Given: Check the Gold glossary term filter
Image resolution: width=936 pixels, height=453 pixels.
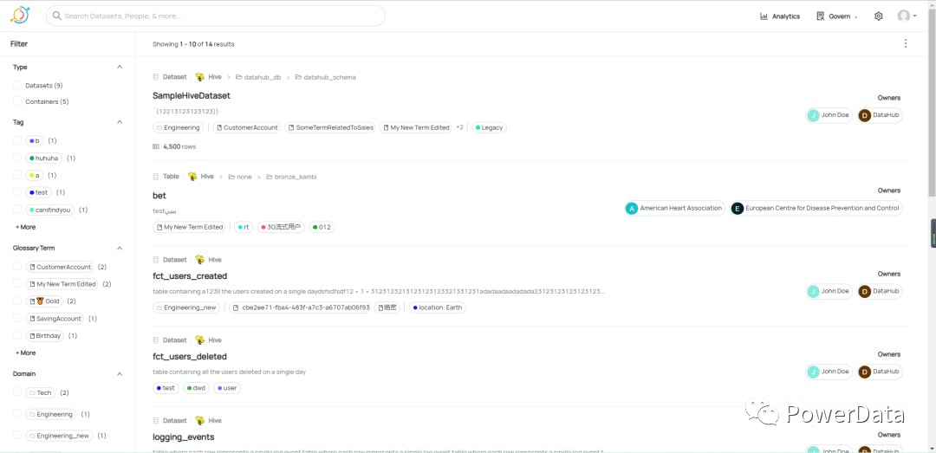Looking at the screenshot, I should [x=17, y=301].
